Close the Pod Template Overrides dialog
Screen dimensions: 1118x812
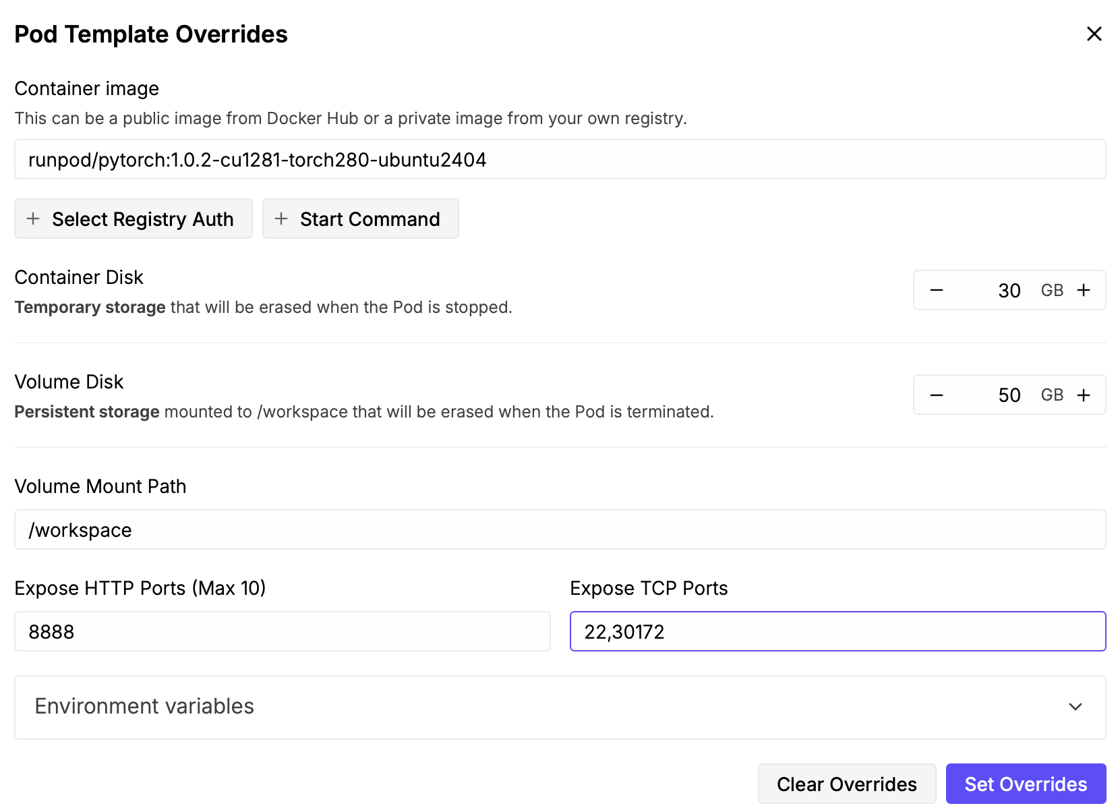coord(1094,34)
